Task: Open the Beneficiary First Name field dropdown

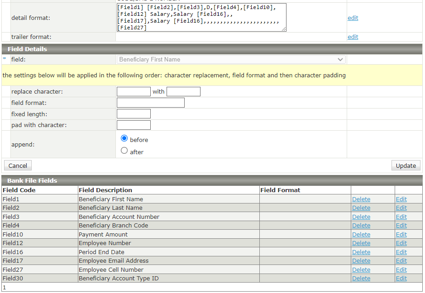Action: pos(231,60)
